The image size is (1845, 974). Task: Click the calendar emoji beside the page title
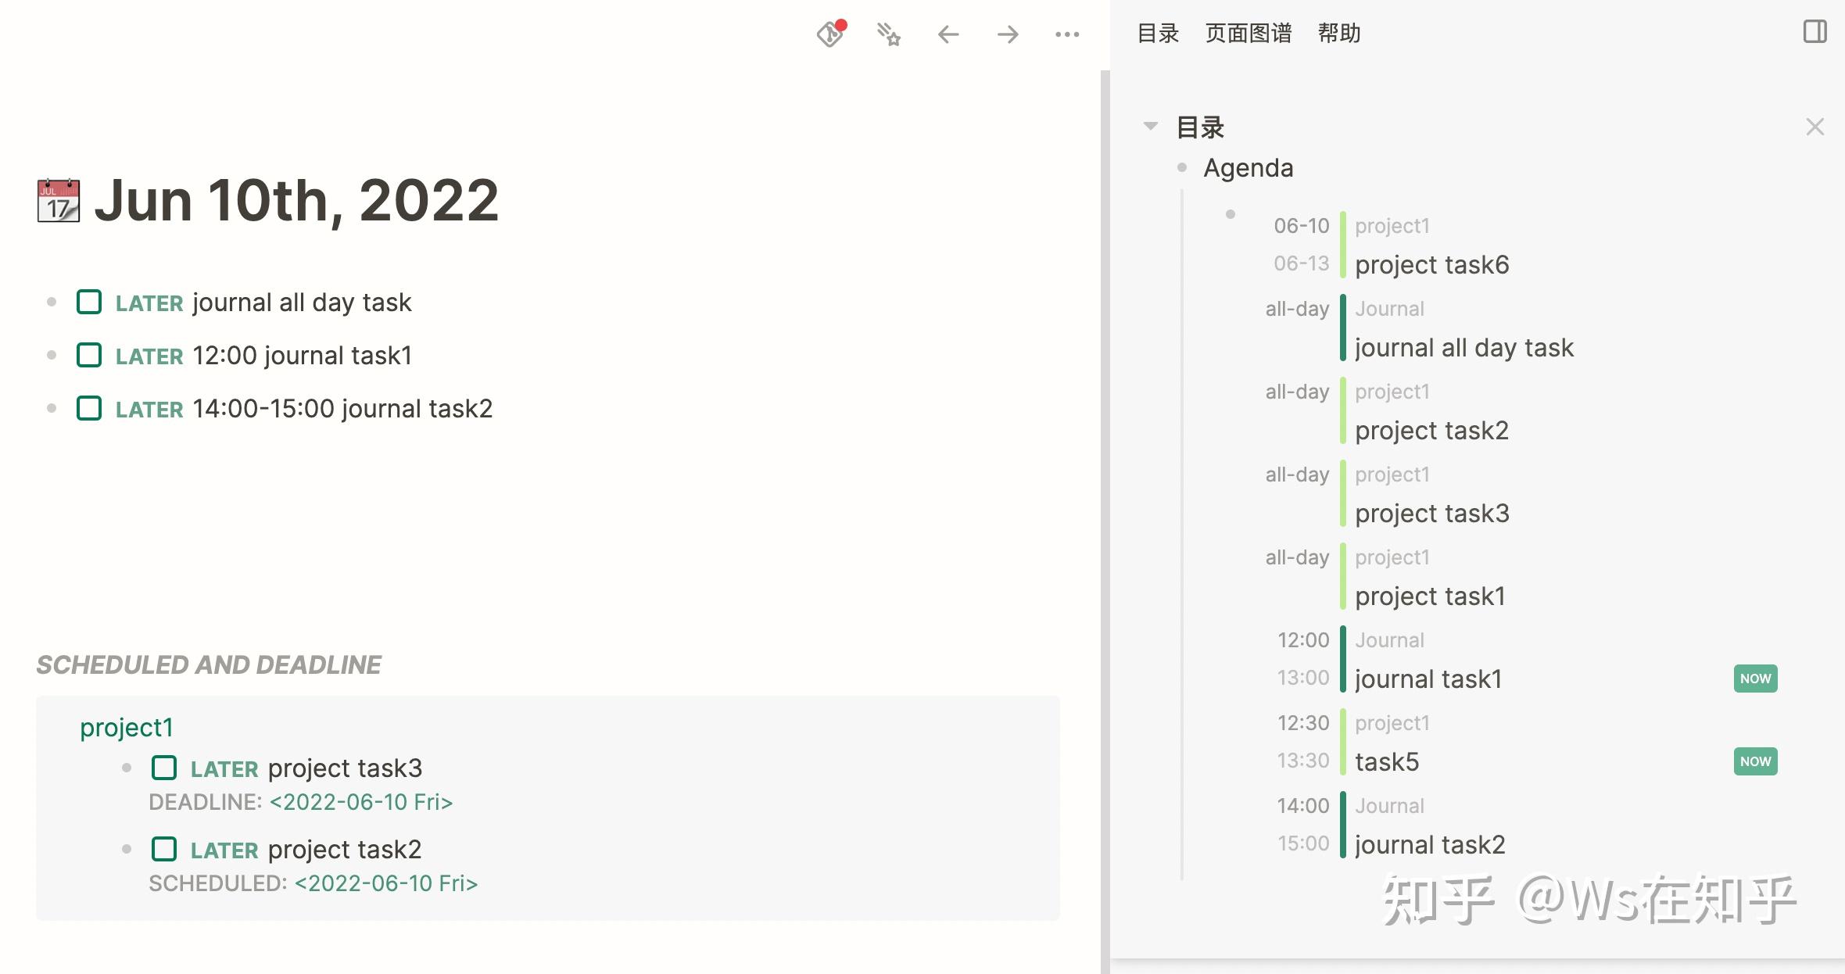(59, 201)
